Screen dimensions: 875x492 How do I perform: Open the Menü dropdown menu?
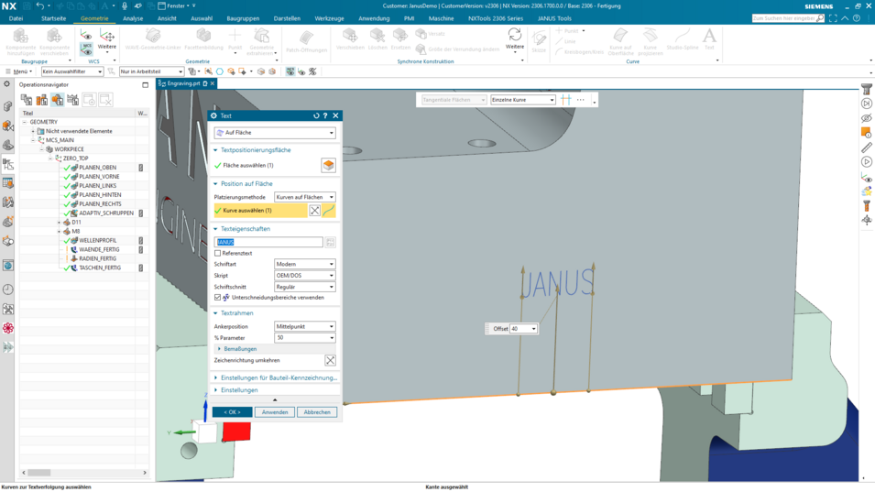[20, 71]
